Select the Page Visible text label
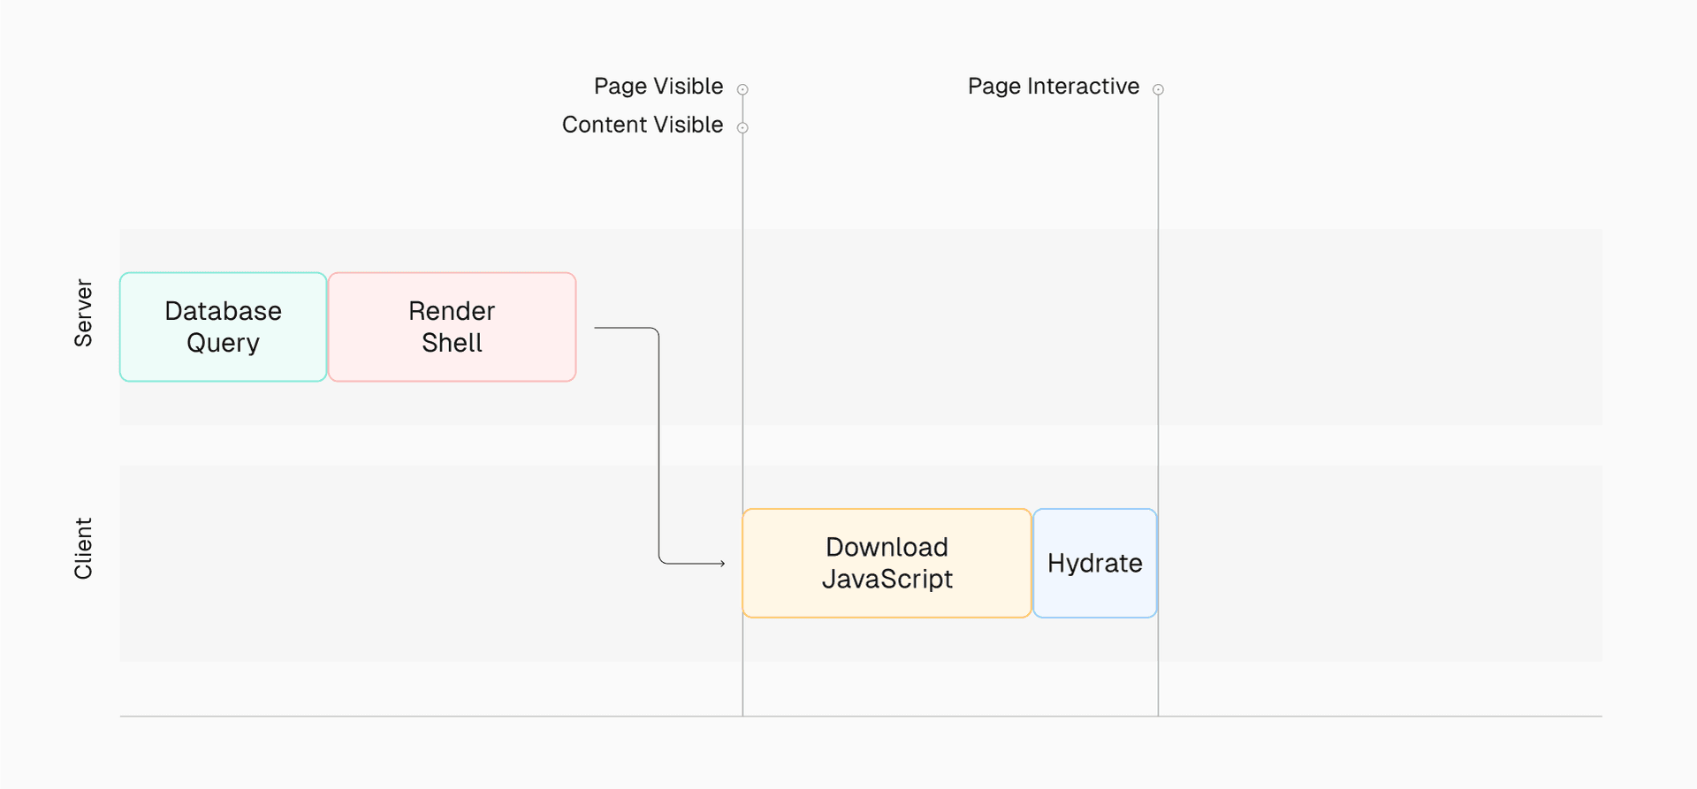 pos(658,87)
